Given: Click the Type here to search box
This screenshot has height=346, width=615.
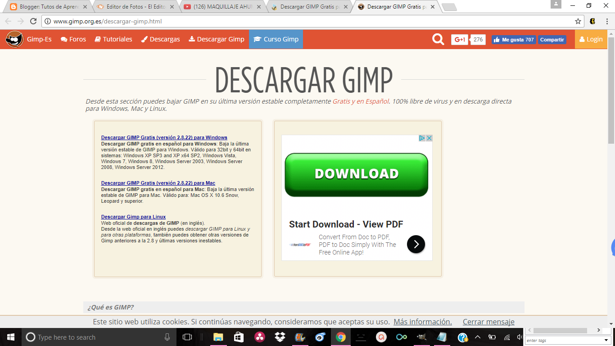Looking at the screenshot, I should click(99, 337).
